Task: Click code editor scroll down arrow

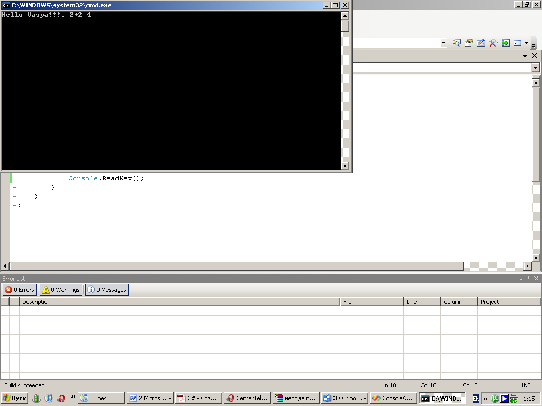Action: click(536, 257)
